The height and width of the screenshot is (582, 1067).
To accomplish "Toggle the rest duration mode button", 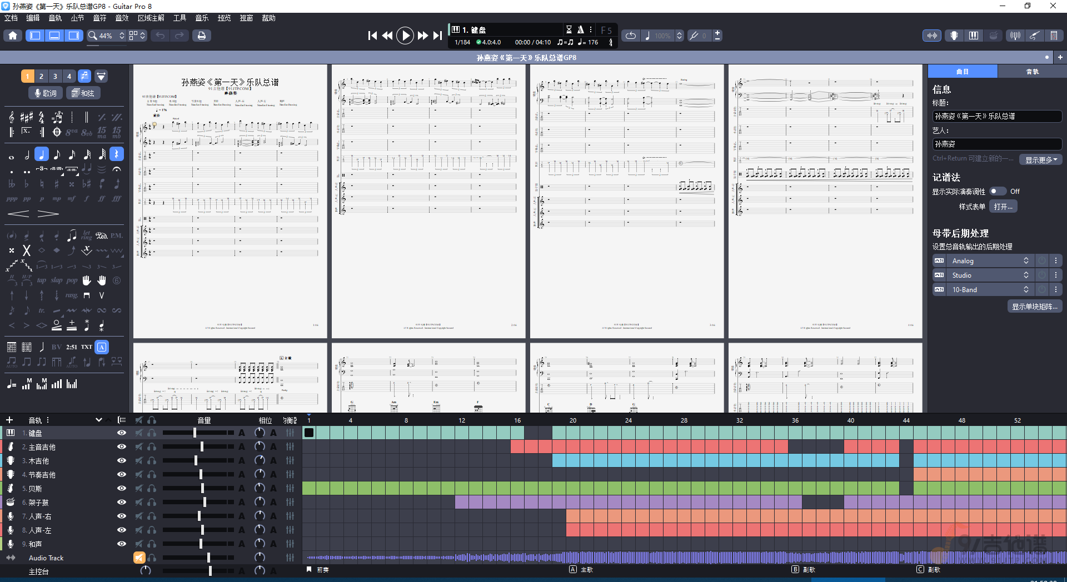I will pyautogui.click(x=117, y=154).
